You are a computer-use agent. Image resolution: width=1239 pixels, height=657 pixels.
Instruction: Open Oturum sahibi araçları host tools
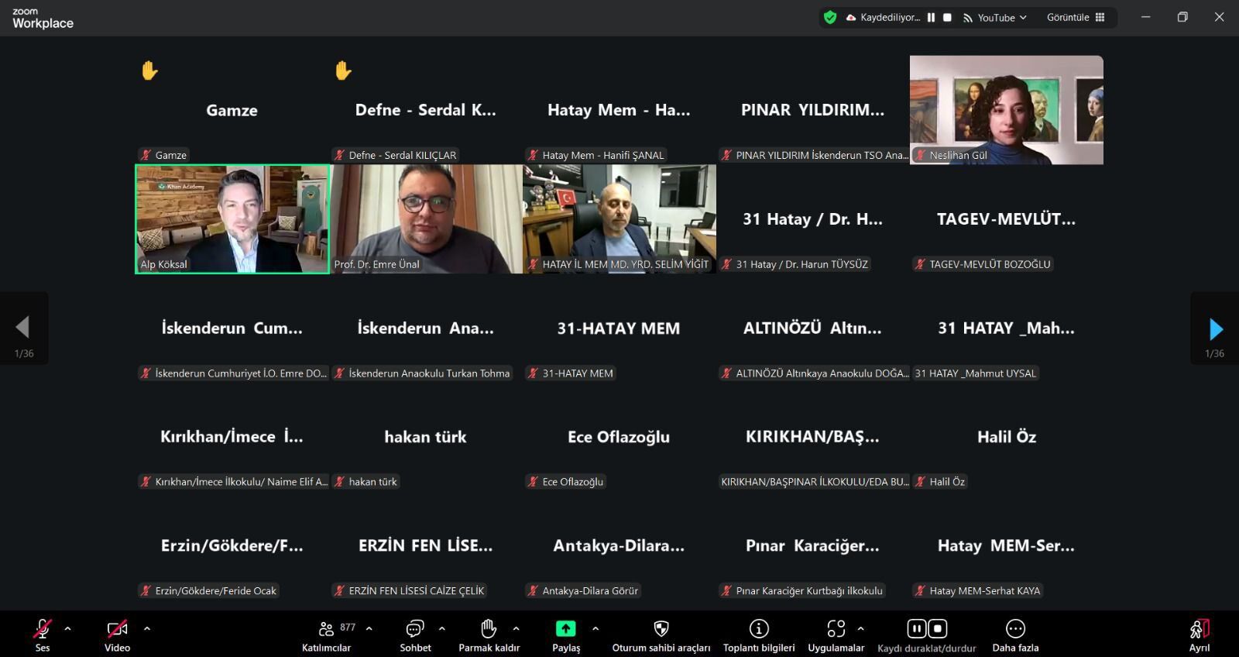tap(661, 635)
